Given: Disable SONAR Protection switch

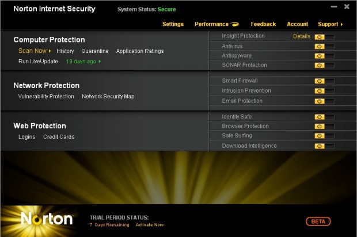Looking at the screenshot, I should pos(324,66).
